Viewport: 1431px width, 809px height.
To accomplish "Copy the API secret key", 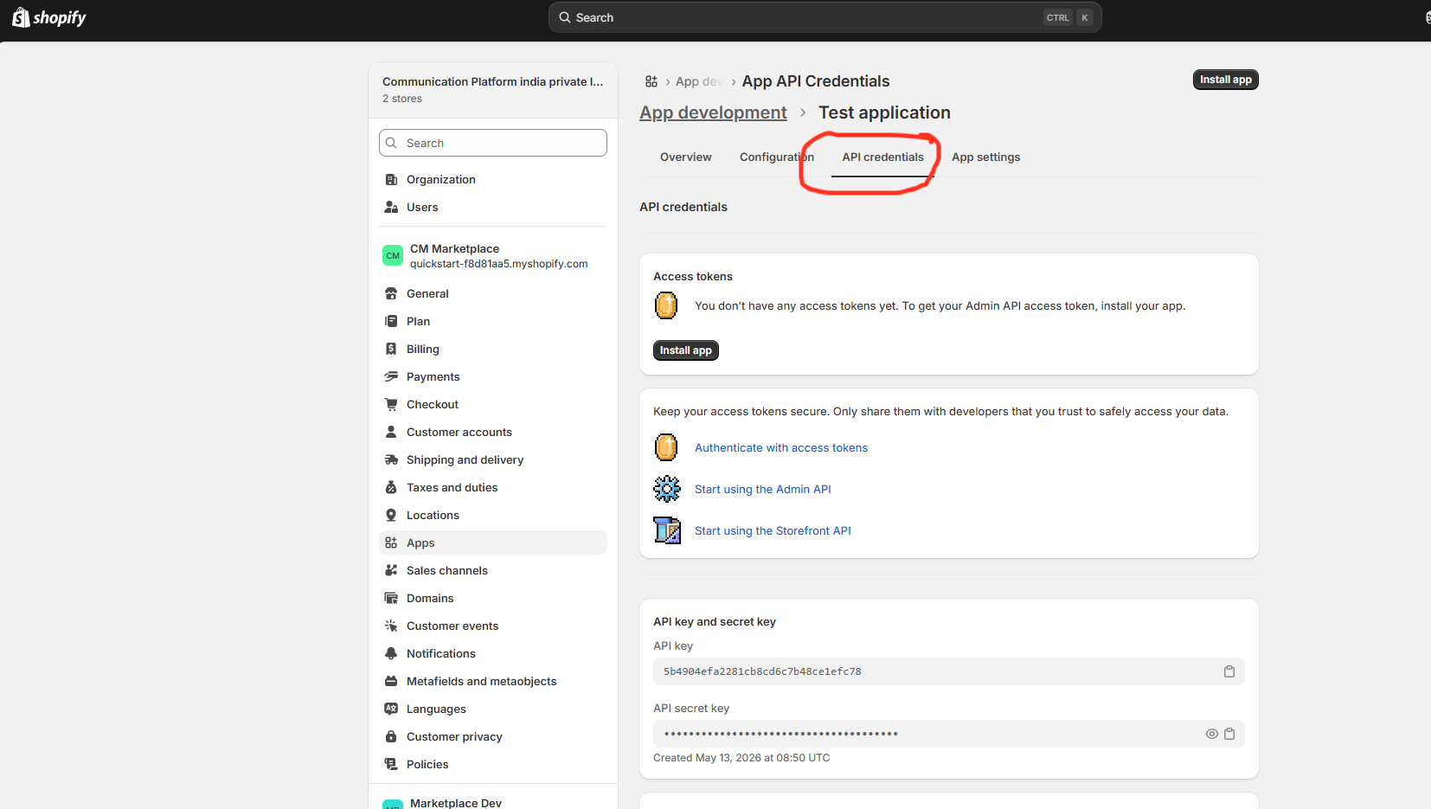I will coord(1229,734).
